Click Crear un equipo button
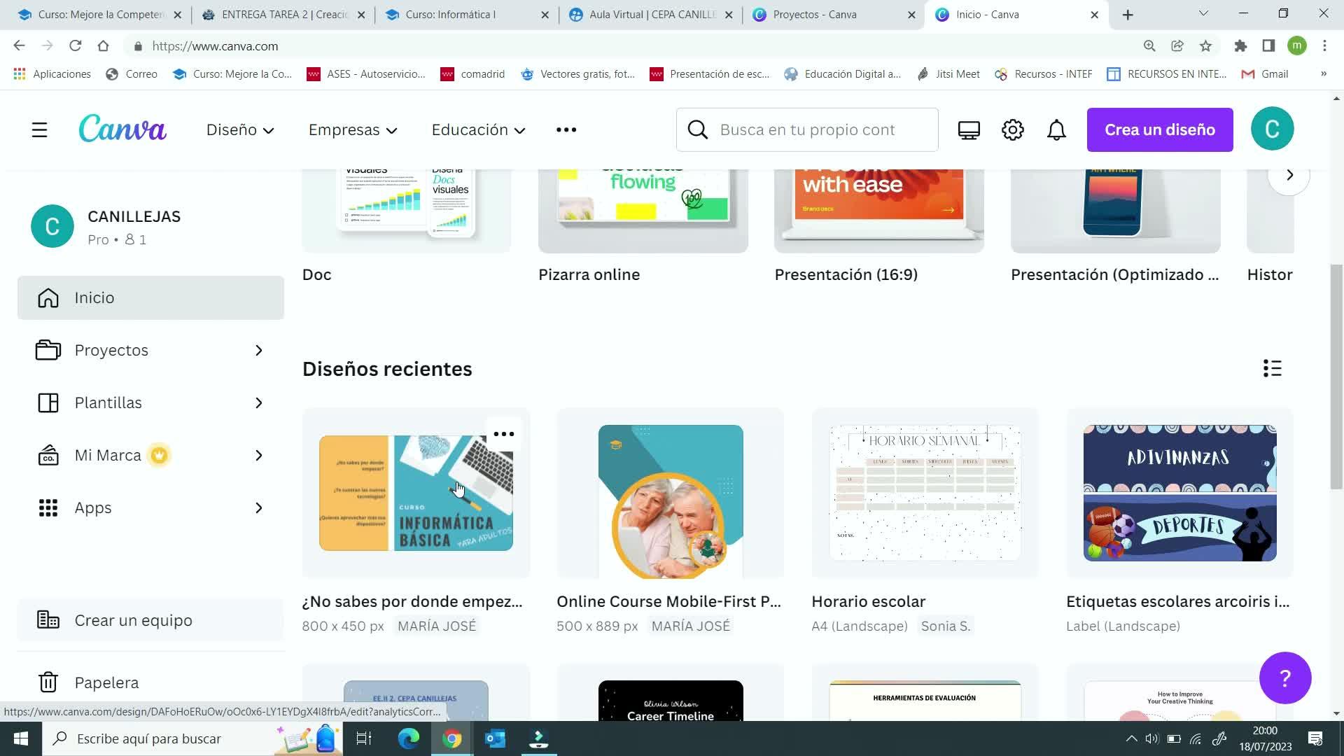Viewport: 1344px width, 756px height. tap(133, 620)
